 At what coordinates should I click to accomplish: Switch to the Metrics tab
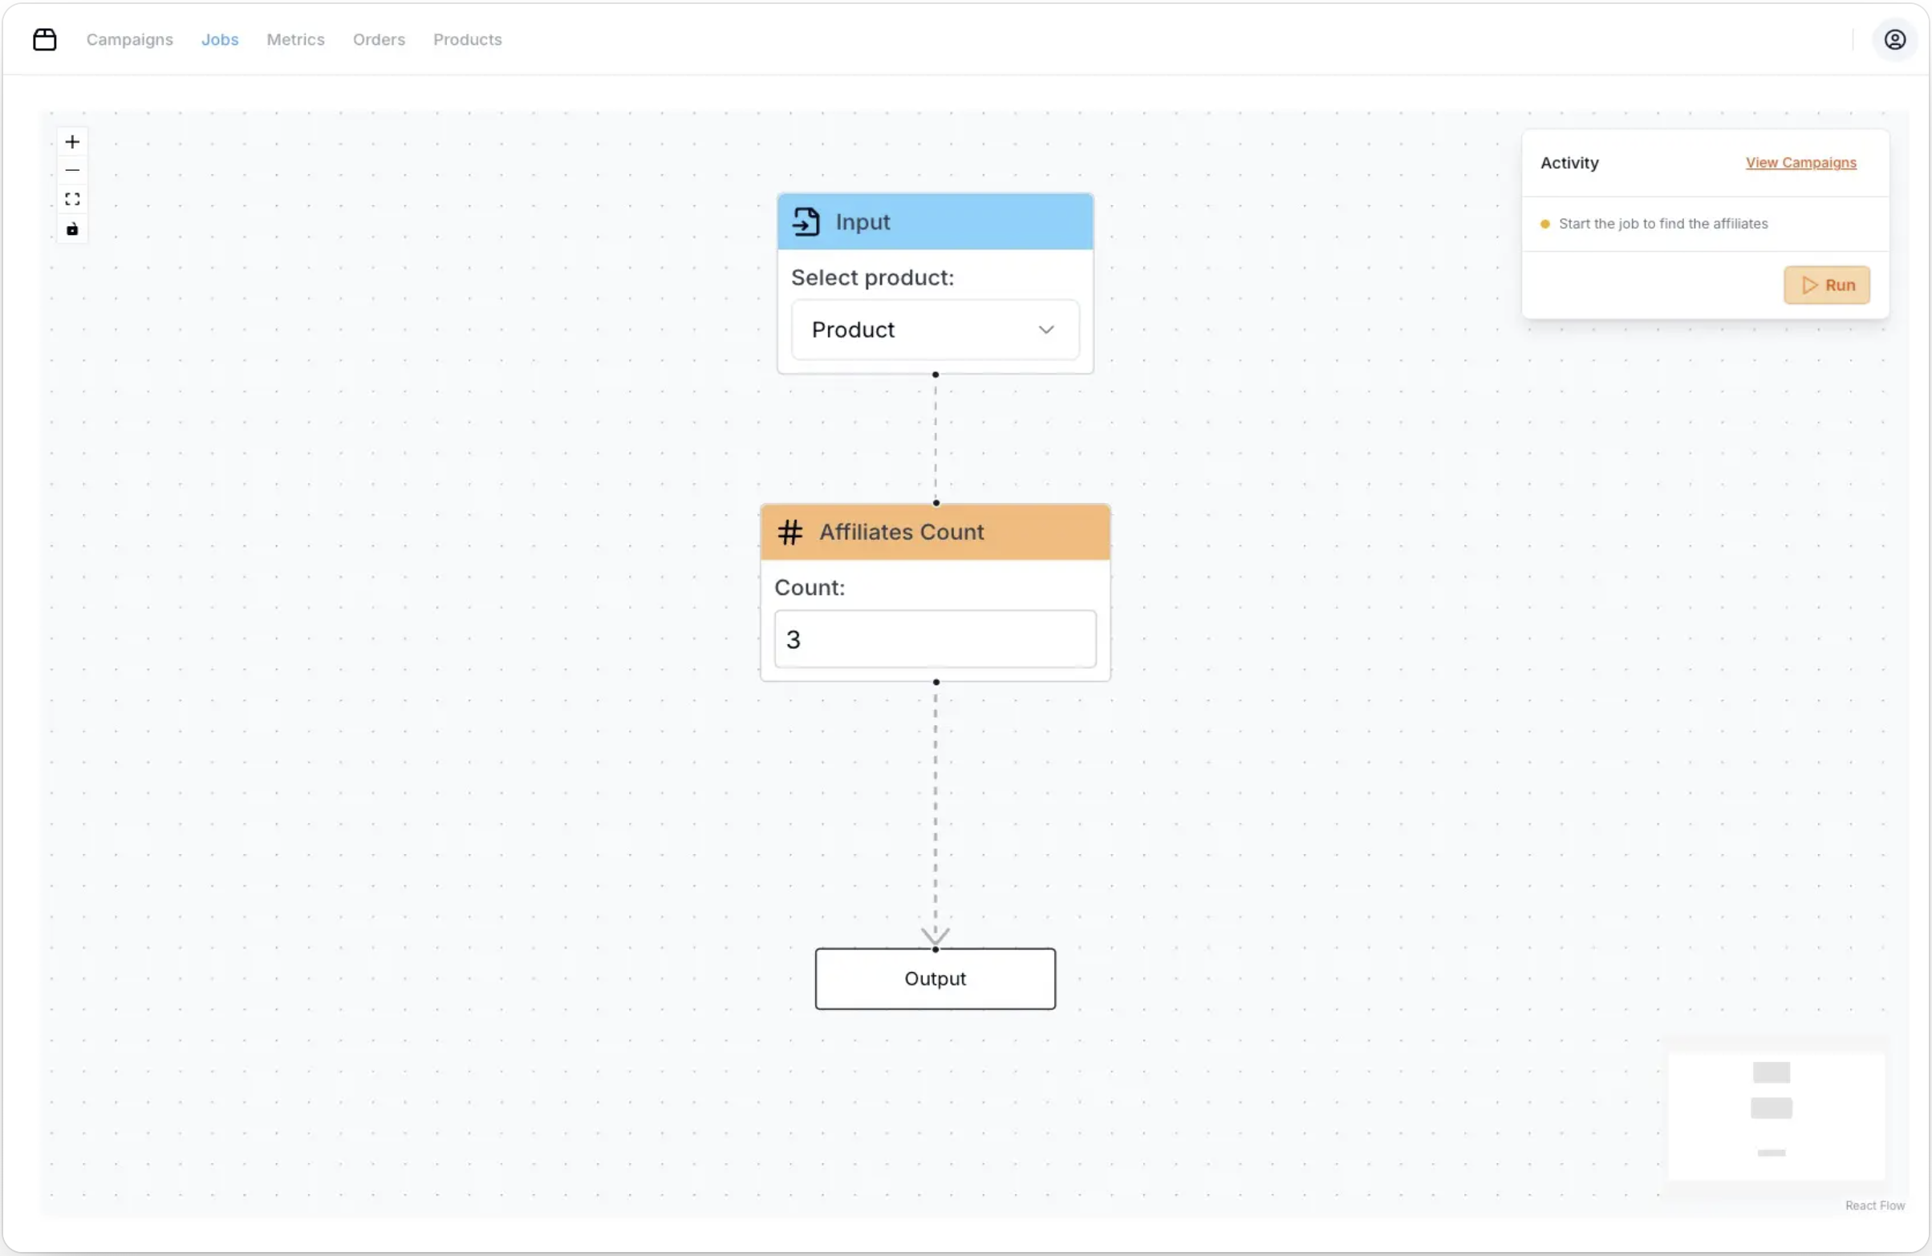click(x=295, y=39)
